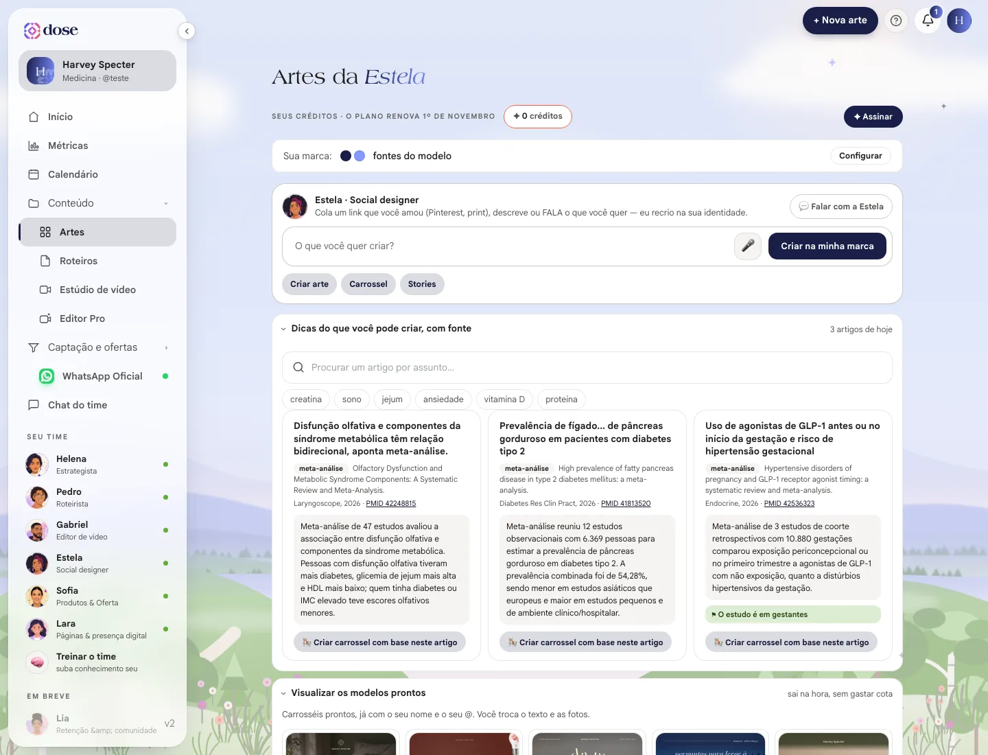Image resolution: width=988 pixels, height=755 pixels.
Task: Filter articles by the creatina tag
Action: 306,399
